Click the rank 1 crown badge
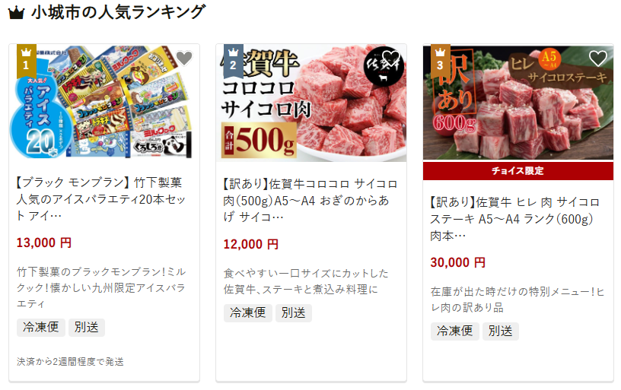The image size is (621, 390). click(26, 61)
